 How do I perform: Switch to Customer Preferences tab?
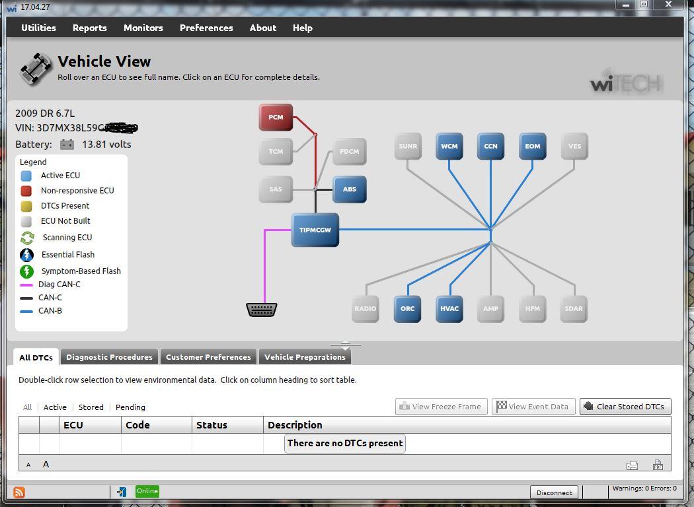pyautogui.click(x=208, y=357)
